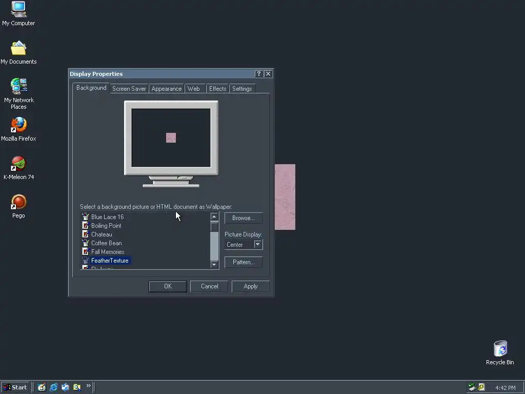Click the yellow disk tray icon
This screenshot has width=525, height=394.
481,387
